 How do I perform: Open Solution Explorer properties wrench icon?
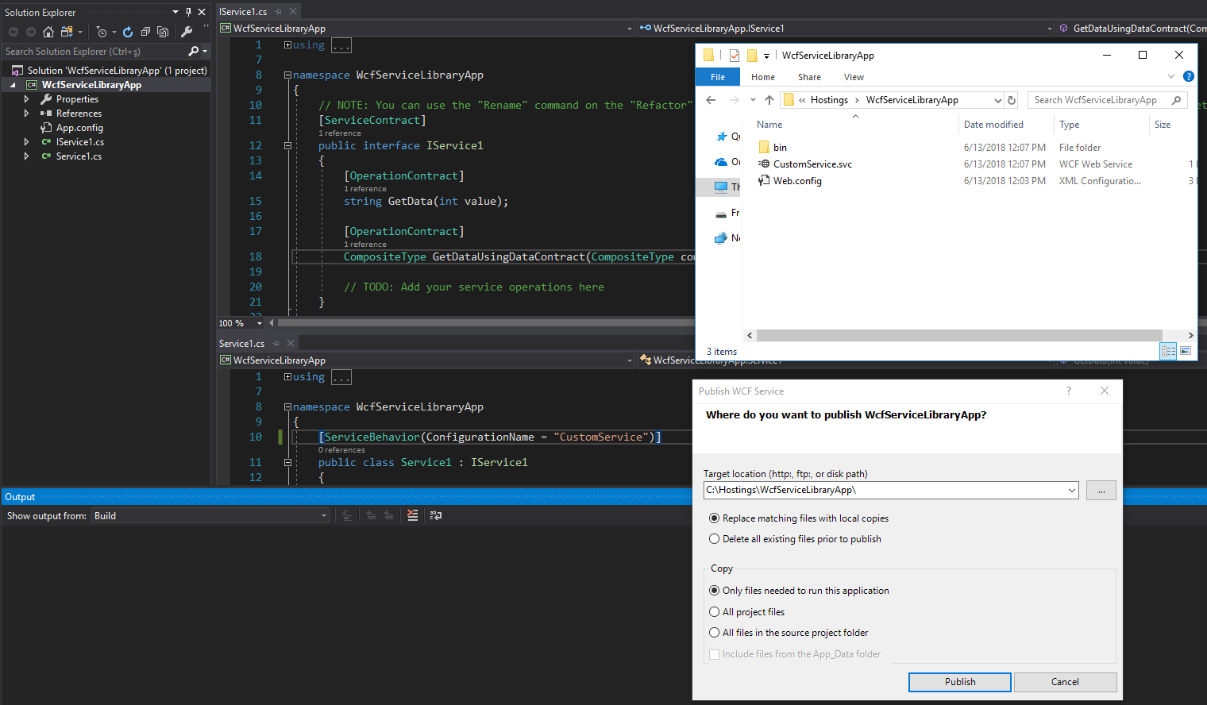[185, 32]
